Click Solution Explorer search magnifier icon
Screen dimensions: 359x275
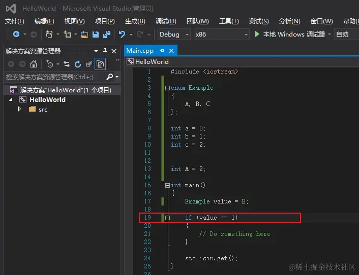pyautogui.click(x=110, y=77)
